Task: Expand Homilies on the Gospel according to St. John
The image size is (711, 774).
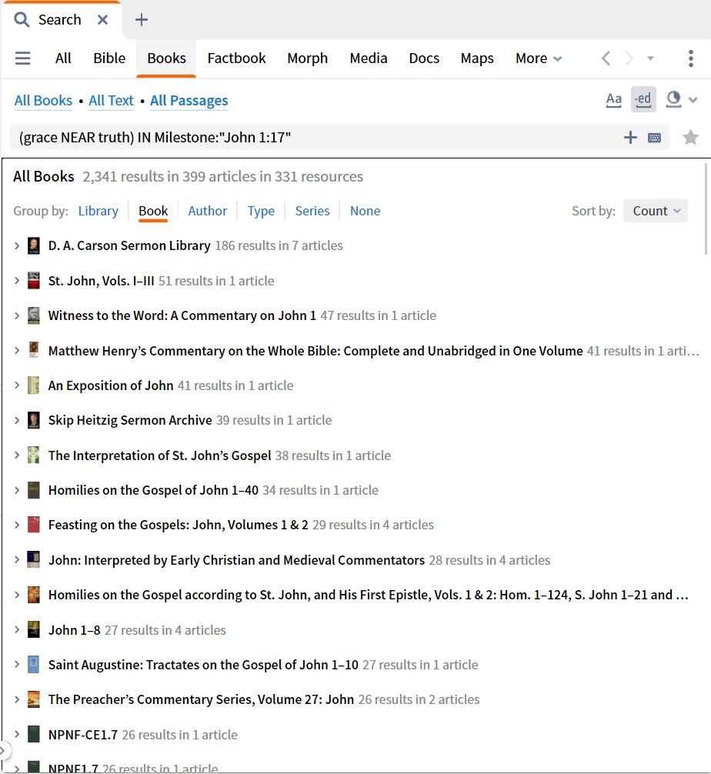Action: tap(17, 595)
